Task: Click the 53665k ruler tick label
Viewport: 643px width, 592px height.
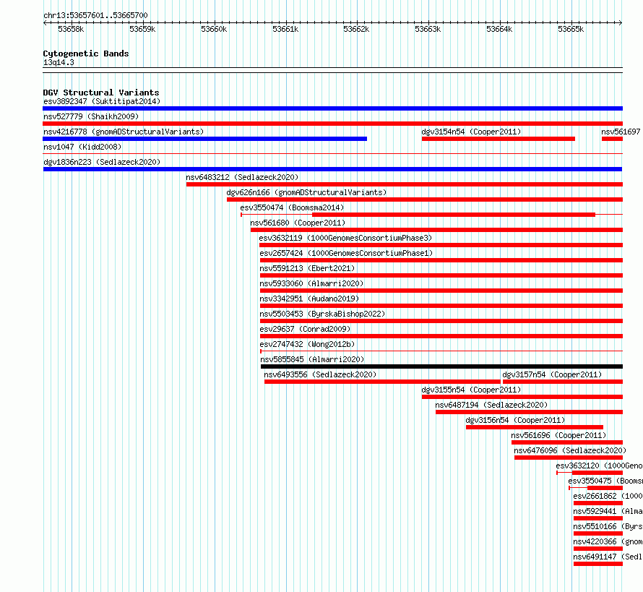Action: tap(571, 29)
